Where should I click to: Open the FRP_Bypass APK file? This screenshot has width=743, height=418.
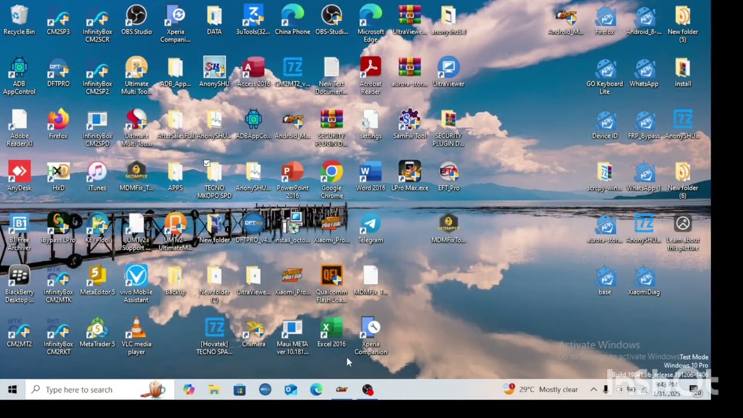coord(644,124)
